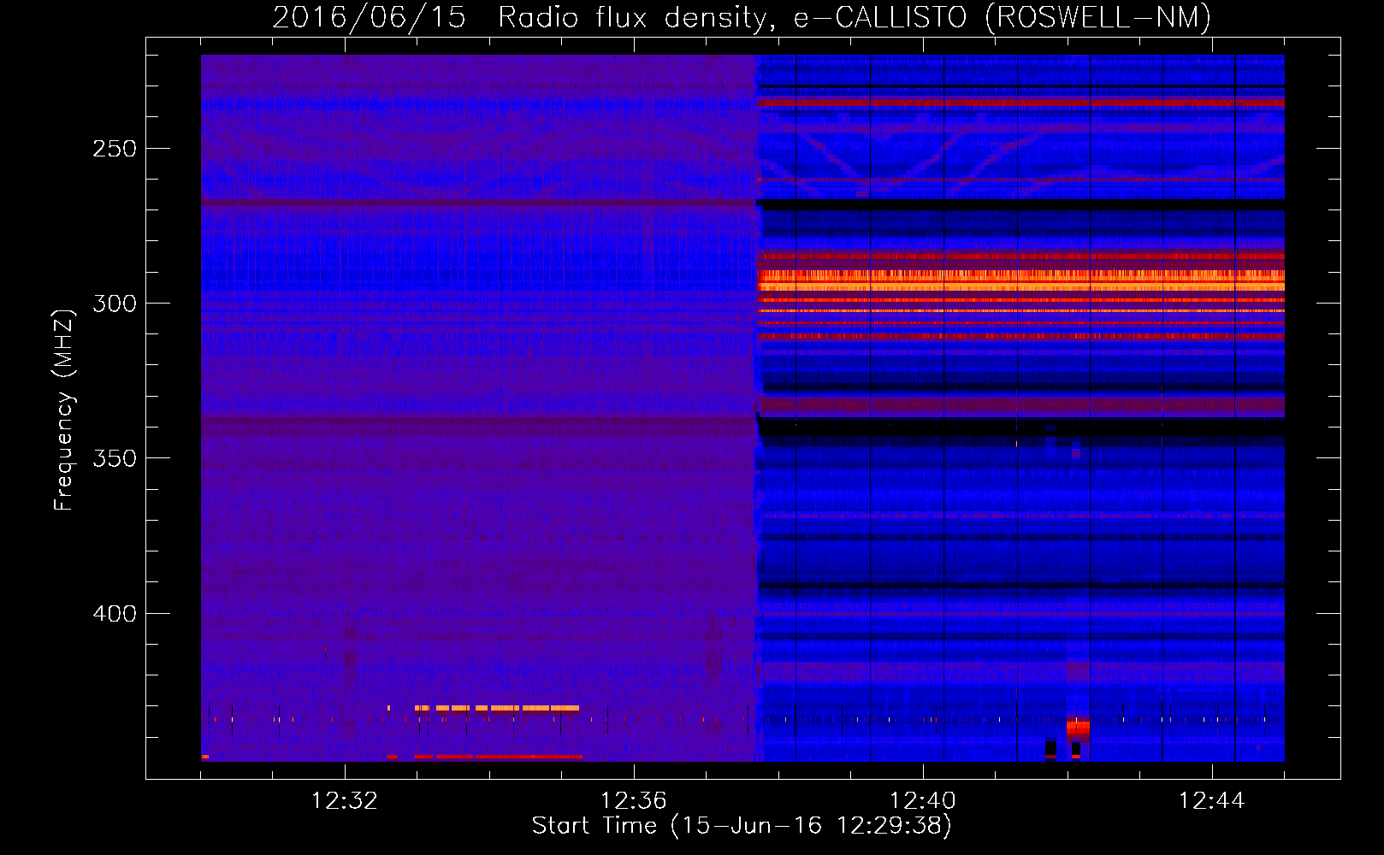The width and height of the screenshot is (1384, 855).
Task: Click the red burst spot near 12:42
Action: click(1078, 728)
